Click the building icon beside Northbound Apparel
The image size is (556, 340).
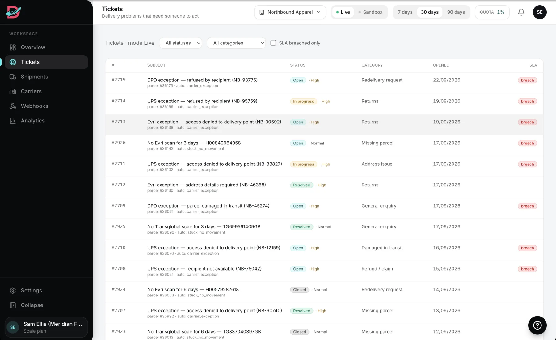click(x=262, y=12)
